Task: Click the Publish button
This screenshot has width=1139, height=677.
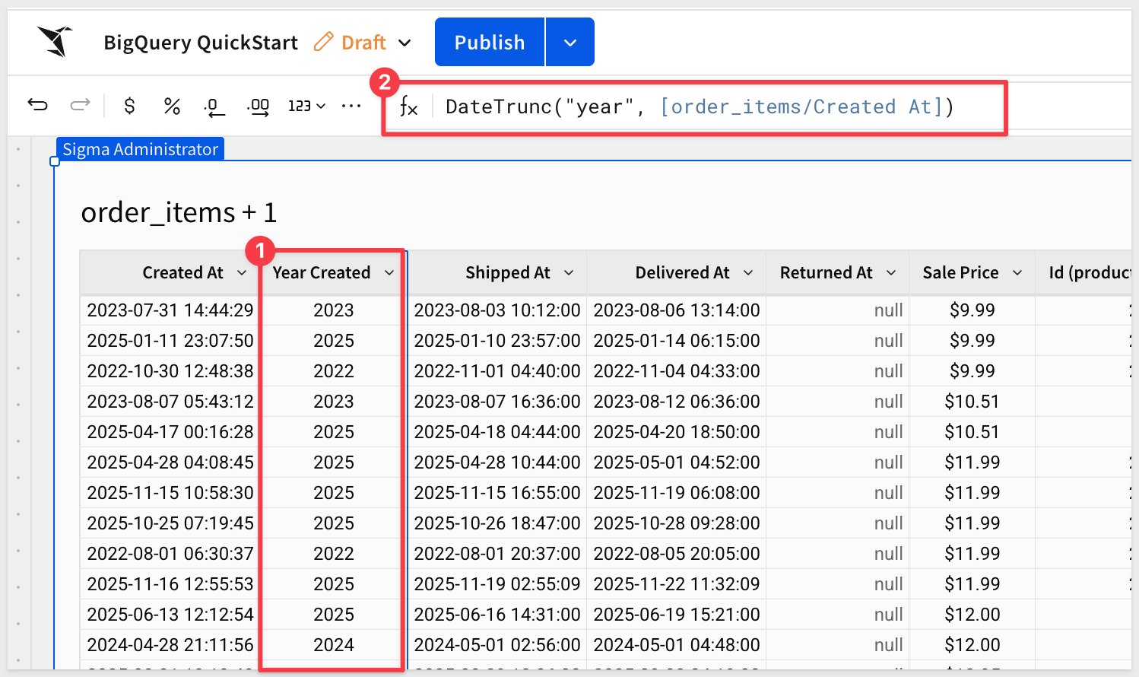Action: coord(490,43)
